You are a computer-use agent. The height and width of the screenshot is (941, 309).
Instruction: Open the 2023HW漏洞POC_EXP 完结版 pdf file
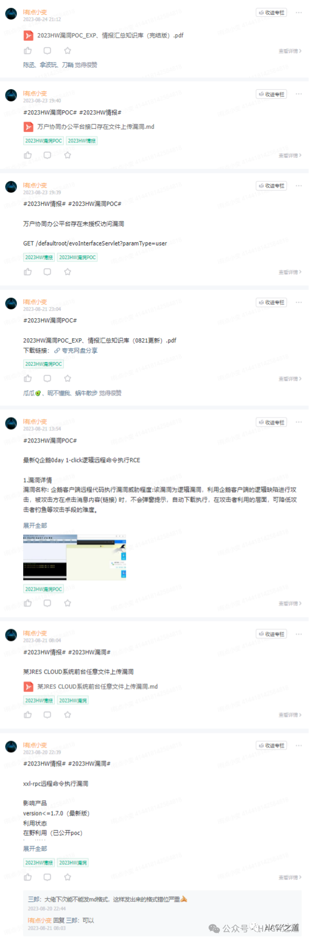110,35
